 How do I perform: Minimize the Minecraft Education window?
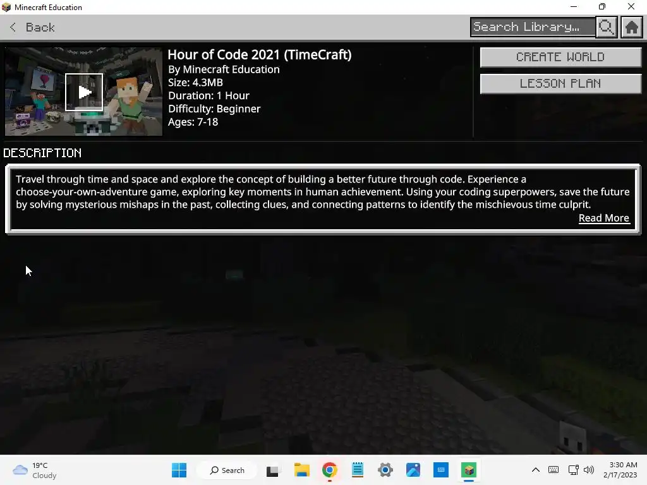574,6
